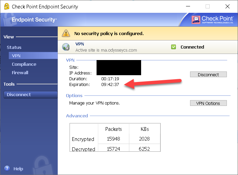This screenshot has width=238, height=175.
Task: Click the yellow padlock title bar icon
Action: coord(5,6)
